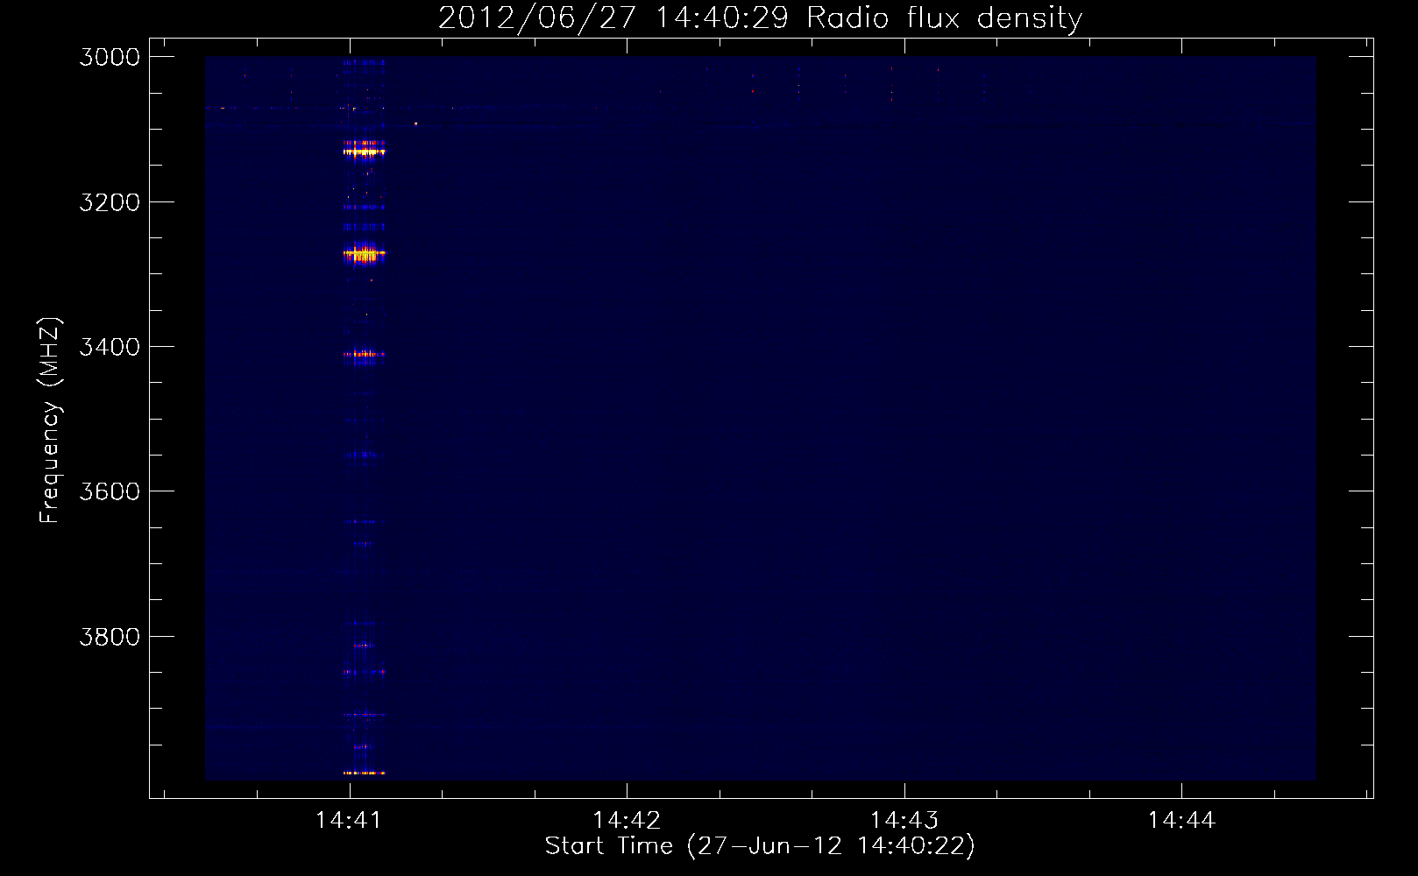This screenshot has height=876, width=1418.
Task: Click the bright burst near 3270 MHz
Action: (x=364, y=254)
